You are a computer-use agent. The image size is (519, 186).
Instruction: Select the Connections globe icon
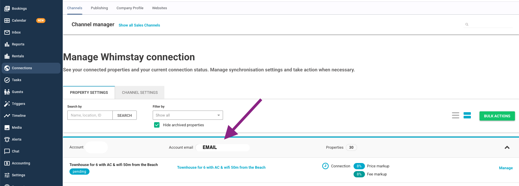[x=7, y=68]
